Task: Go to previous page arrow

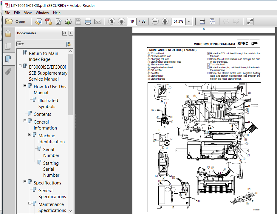Action: point(112,21)
